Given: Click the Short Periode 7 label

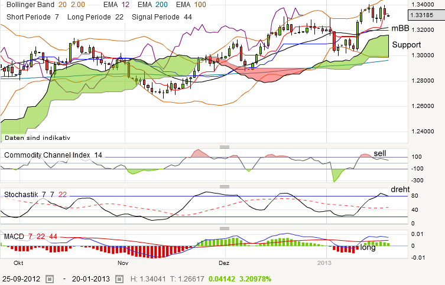Looking at the screenshot, I should tap(33, 17).
